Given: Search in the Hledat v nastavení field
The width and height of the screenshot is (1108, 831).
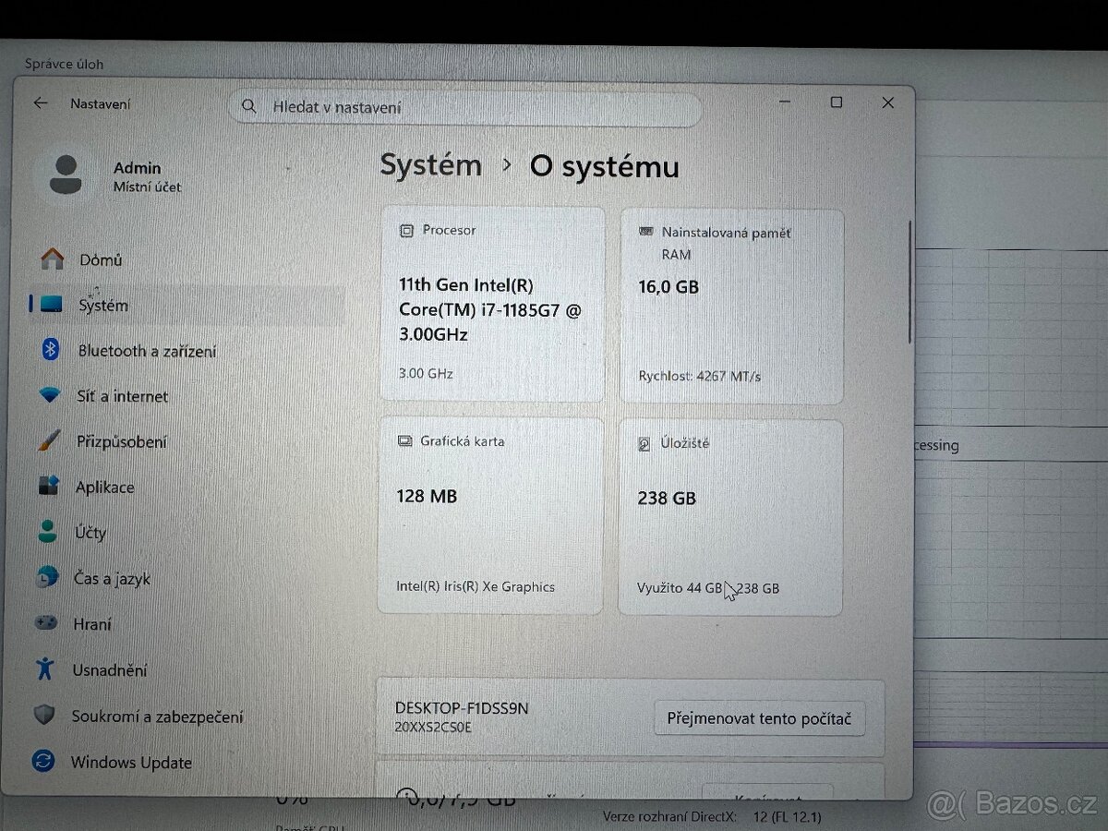Looking at the screenshot, I should tap(464, 108).
